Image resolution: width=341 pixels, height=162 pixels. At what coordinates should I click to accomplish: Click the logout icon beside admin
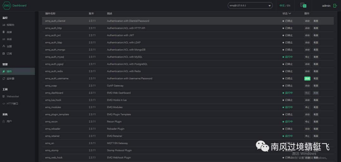[335, 6]
